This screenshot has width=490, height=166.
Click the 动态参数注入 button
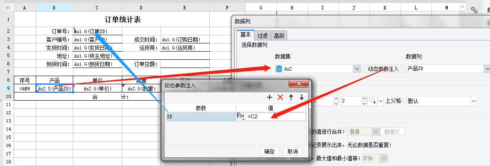[384, 69]
